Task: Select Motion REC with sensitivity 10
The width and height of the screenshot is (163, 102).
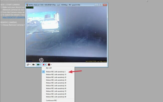Action: click(x=58, y=75)
